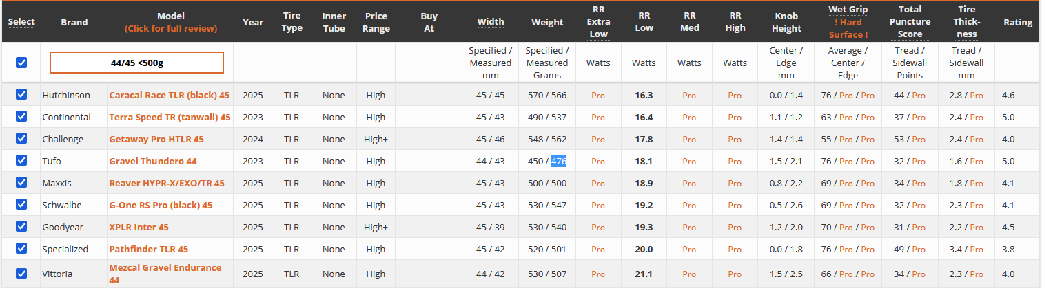Open Caracal Race TLR (black) 45 review
The image size is (1042, 288).
click(169, 95)
